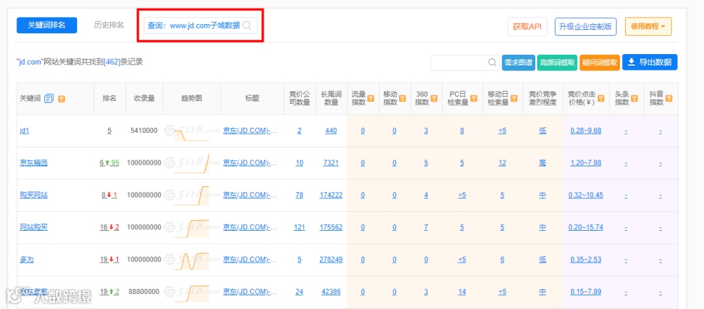Open help icon for 流量指数 column

(x=371, y=98)
